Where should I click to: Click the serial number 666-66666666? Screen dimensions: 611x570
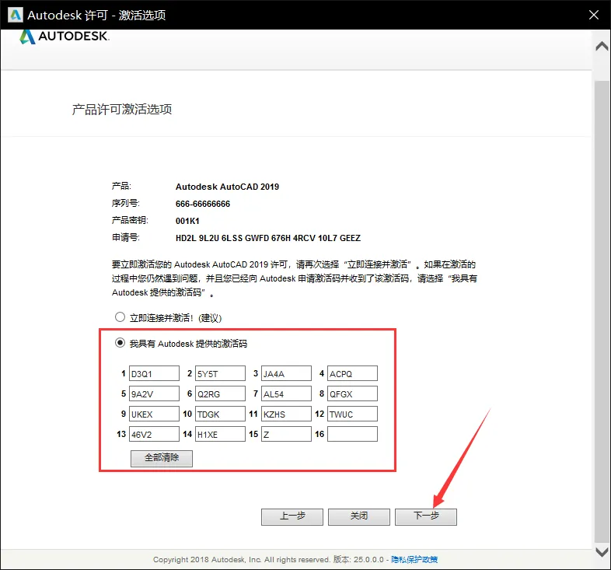click(x=203, y=204)
